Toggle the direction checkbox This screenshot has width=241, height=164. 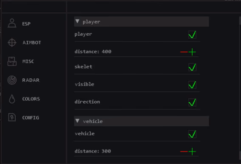(192, 102)
